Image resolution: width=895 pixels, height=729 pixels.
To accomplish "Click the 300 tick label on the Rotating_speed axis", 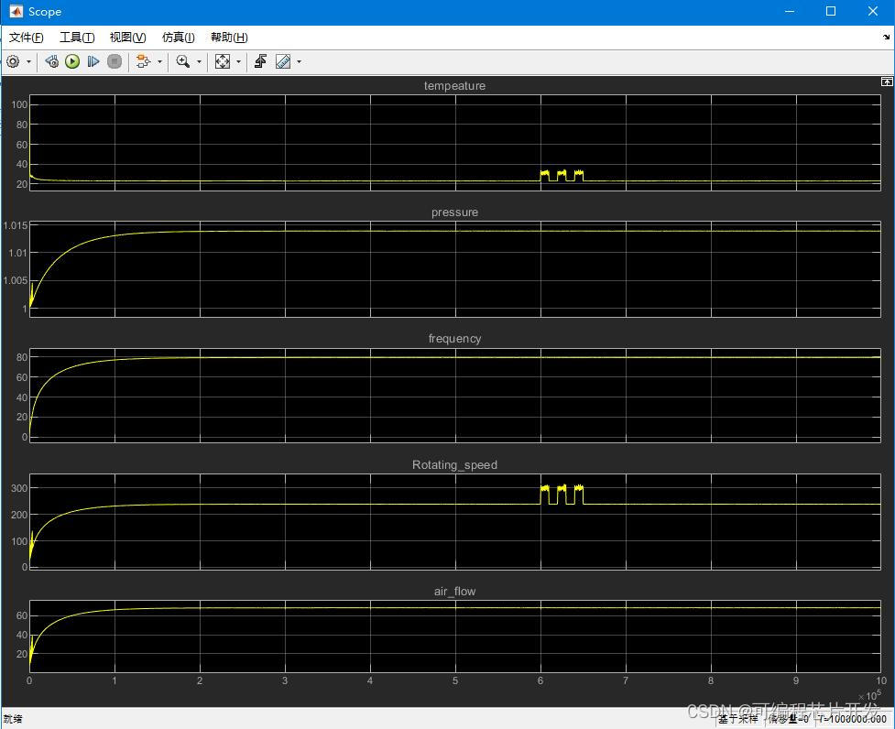I will [x=19, y=488].
